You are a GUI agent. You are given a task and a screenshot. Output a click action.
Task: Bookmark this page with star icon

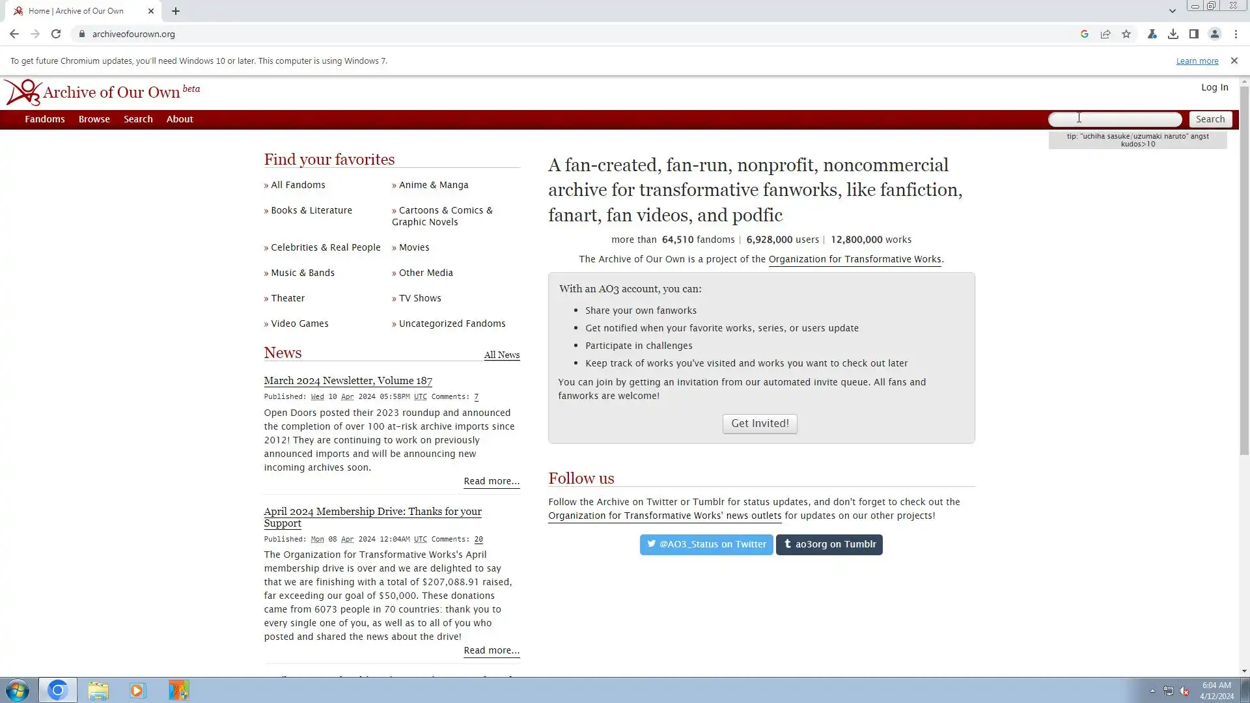click(1126, 34)
